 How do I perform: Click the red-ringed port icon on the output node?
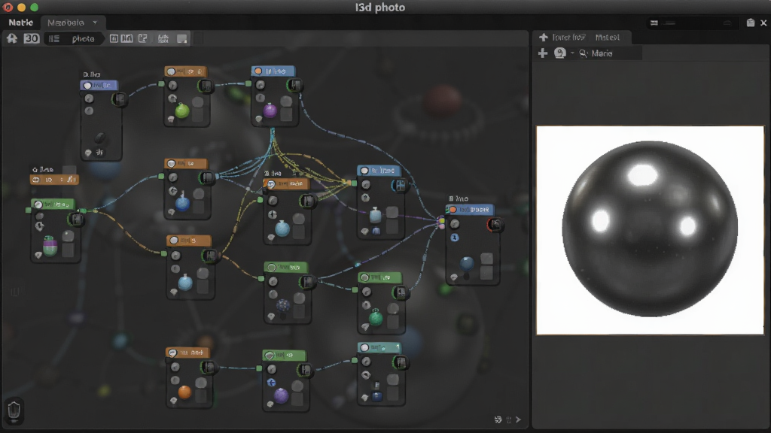pos(495,225)
